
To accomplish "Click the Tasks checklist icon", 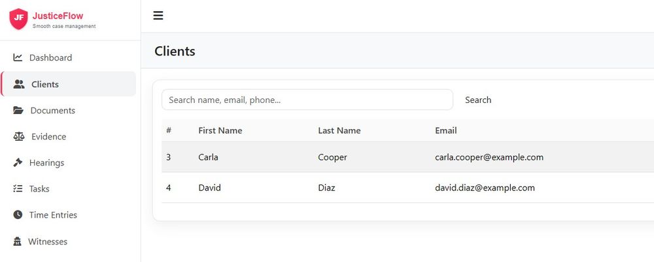I will 18,188.
